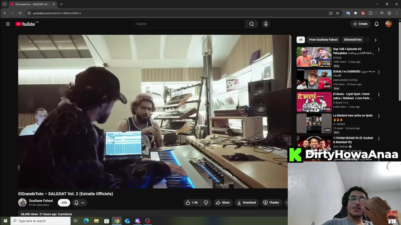The height and width of the screenshot is (225, 401).
Task: Open Chrome extensions puzzle icon
Action: (x=371, y=13)
